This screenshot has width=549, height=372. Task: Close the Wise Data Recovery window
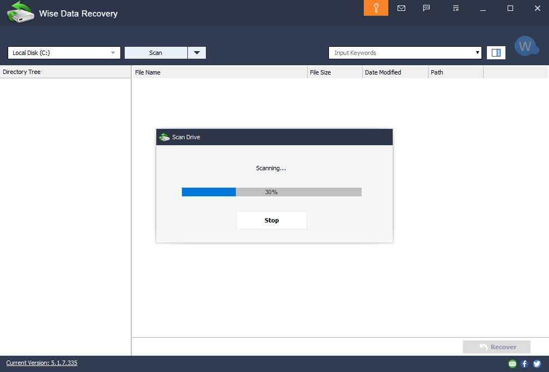click(x=538, y=8)
